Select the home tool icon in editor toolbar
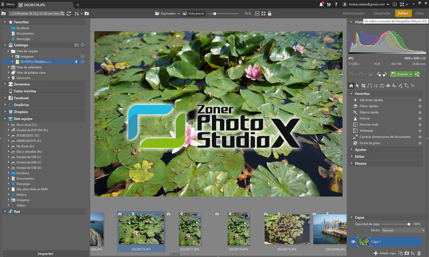This screenshot has width=429, height=257. coord(351,86)
